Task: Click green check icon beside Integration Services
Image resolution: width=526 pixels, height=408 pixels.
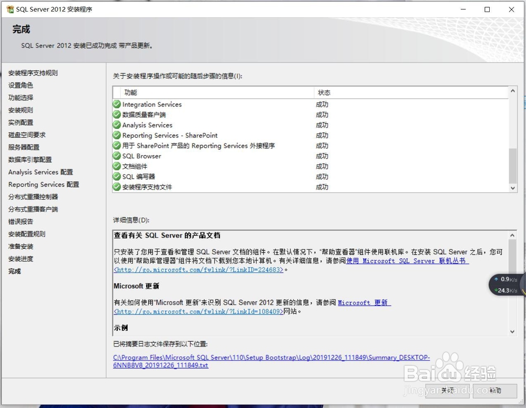Action: 117,104
